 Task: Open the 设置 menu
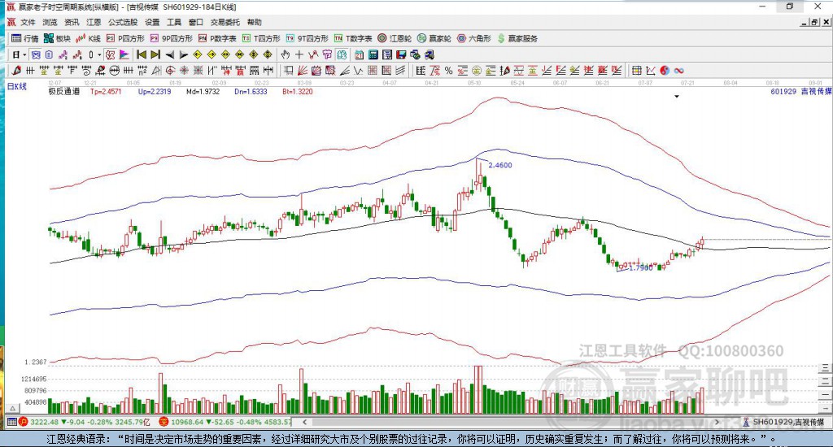pos(152,22)
